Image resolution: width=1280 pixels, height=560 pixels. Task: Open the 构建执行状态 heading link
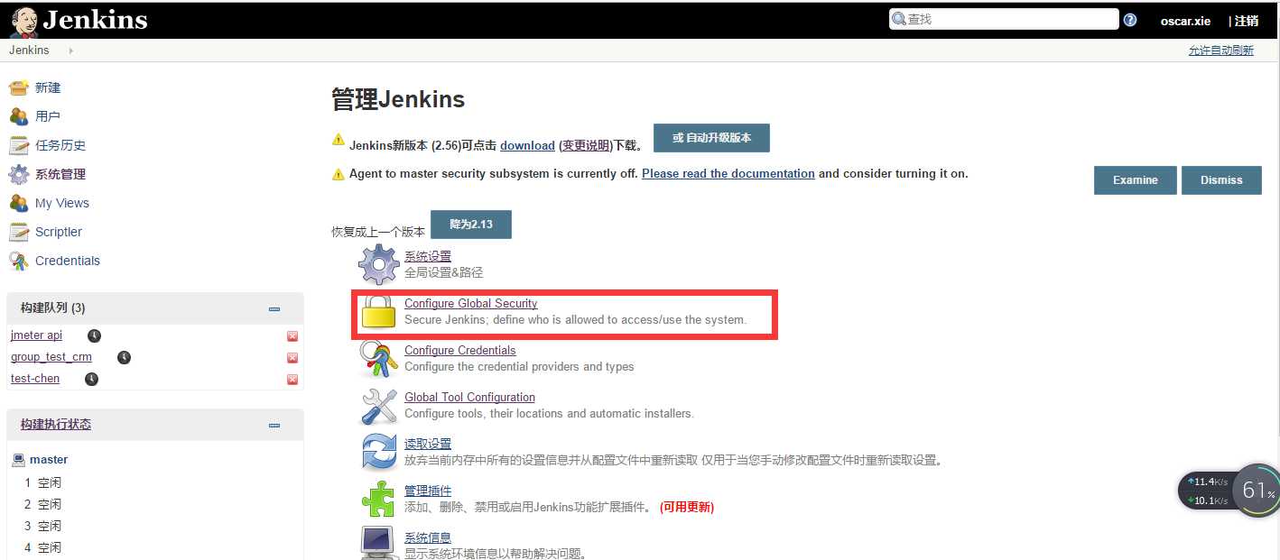pyautogui.click(x=56, y=424)
